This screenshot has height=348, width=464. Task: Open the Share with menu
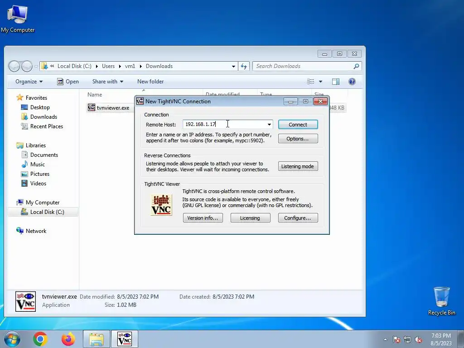(108, 82)
